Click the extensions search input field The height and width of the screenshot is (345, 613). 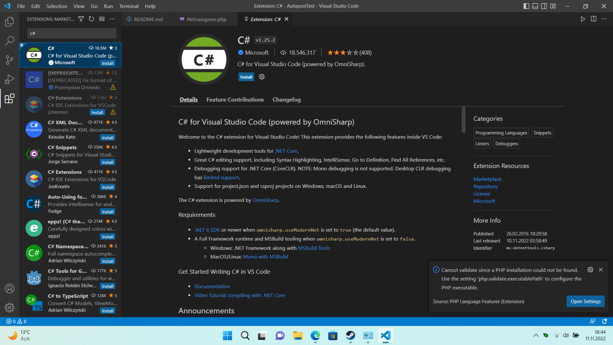point(72,33)
